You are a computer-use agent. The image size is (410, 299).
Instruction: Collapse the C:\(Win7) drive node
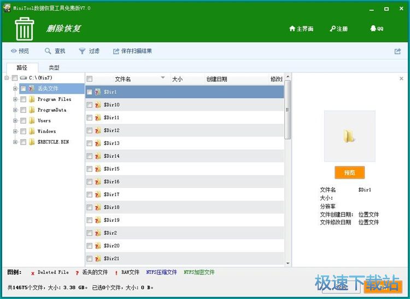click(7, 78)
